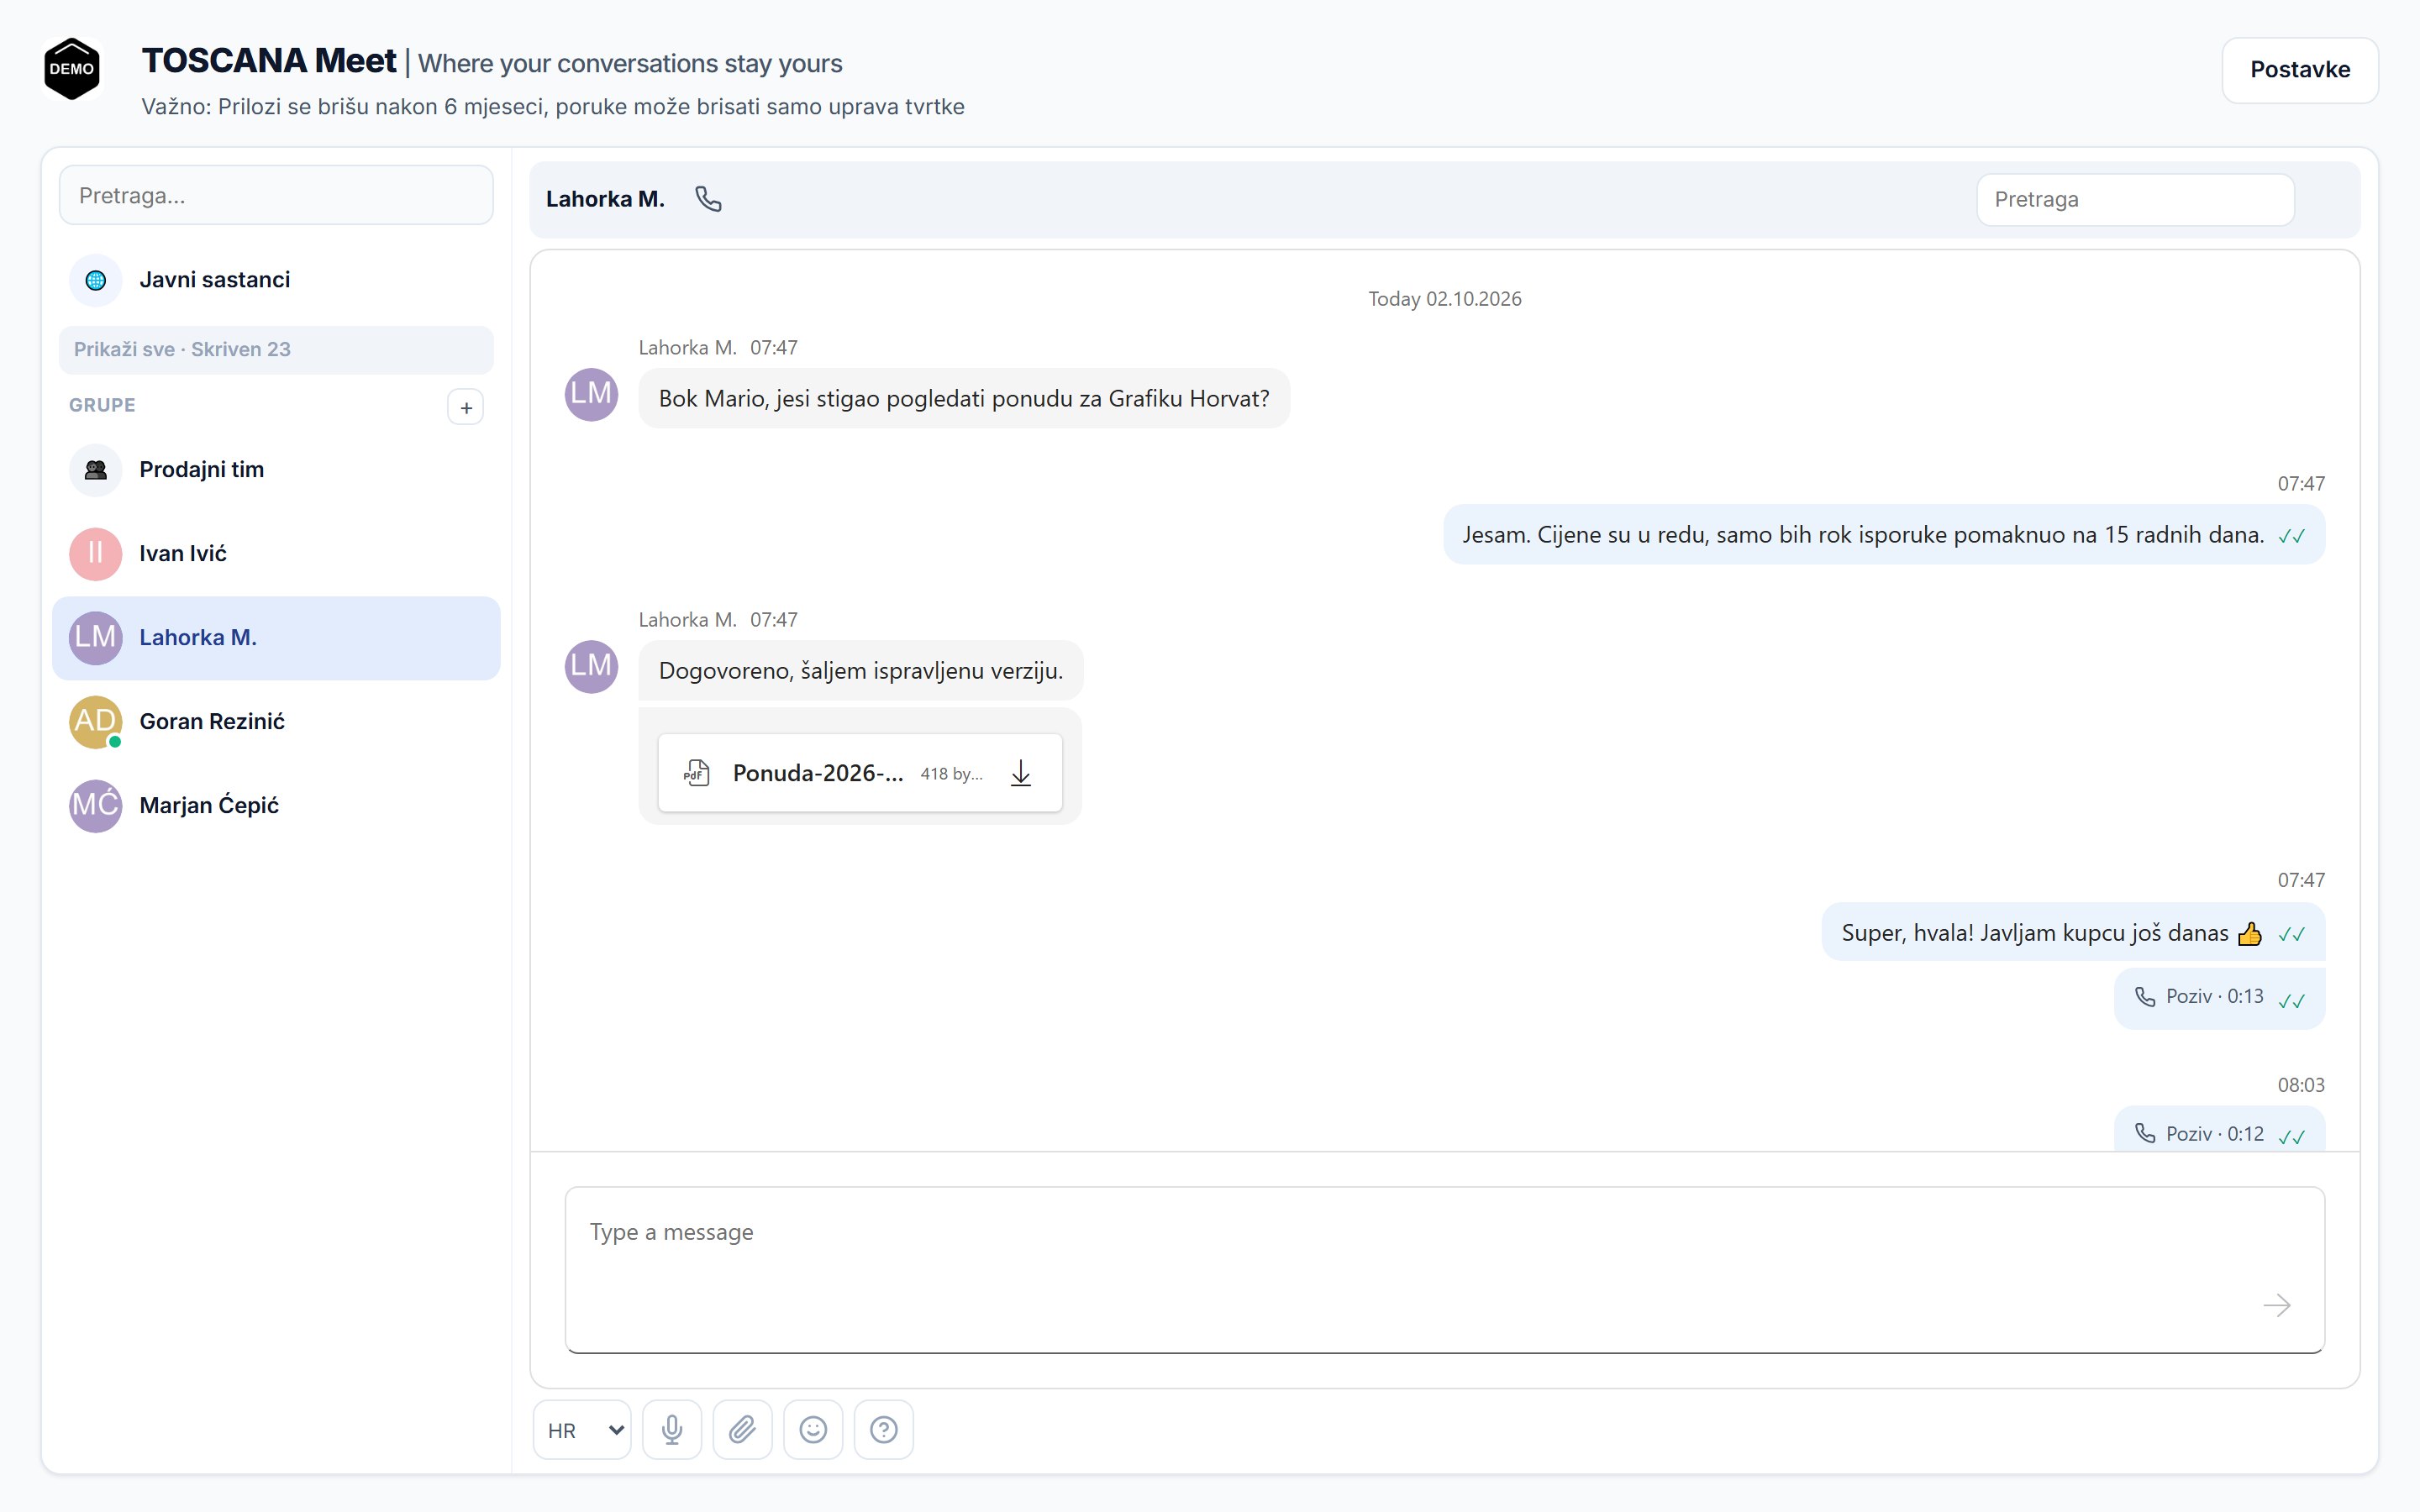
Task: Click Ivan Ivić's pink avatar
Action: pyautogui.click(x=96, y=554)
